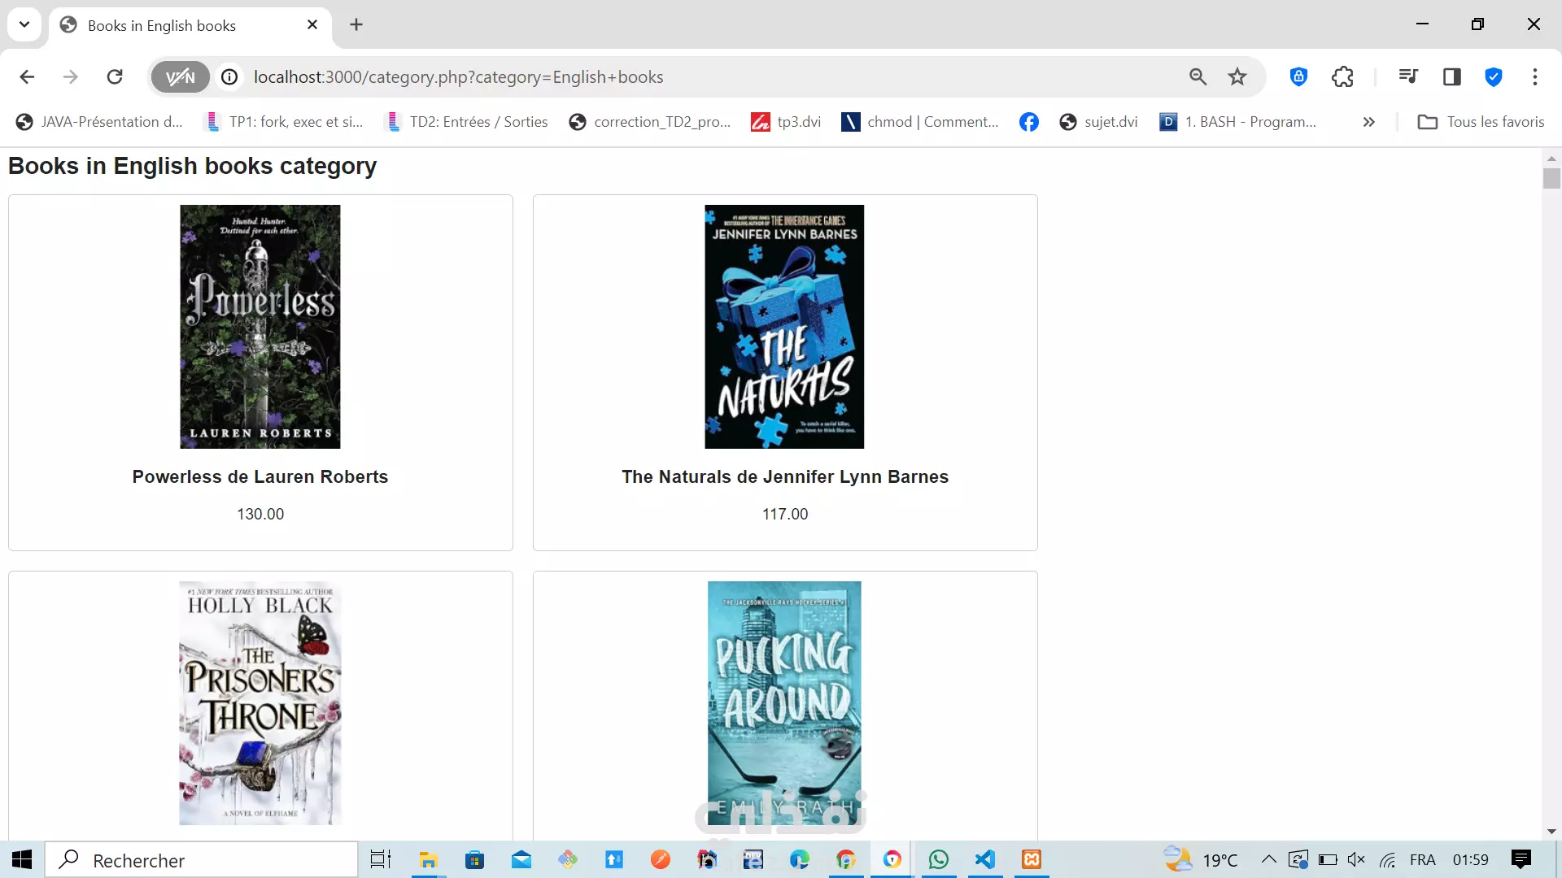The image size is (1562, 878).
Task: Open chmod | Comment bookmark
Action: [x=920, y=122]
